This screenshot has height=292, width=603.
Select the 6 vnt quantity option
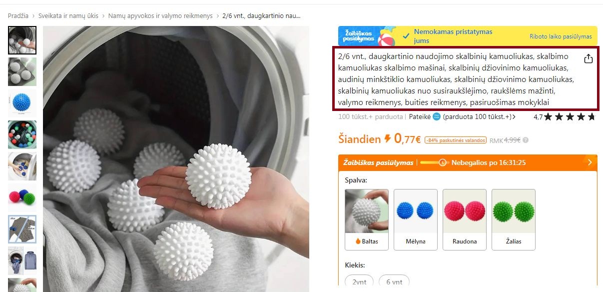point(394,282)
